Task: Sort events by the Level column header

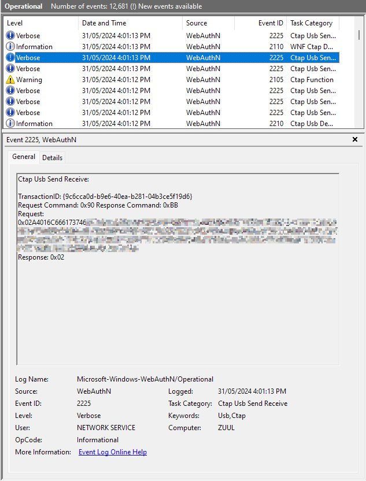Action: [40, 23]
